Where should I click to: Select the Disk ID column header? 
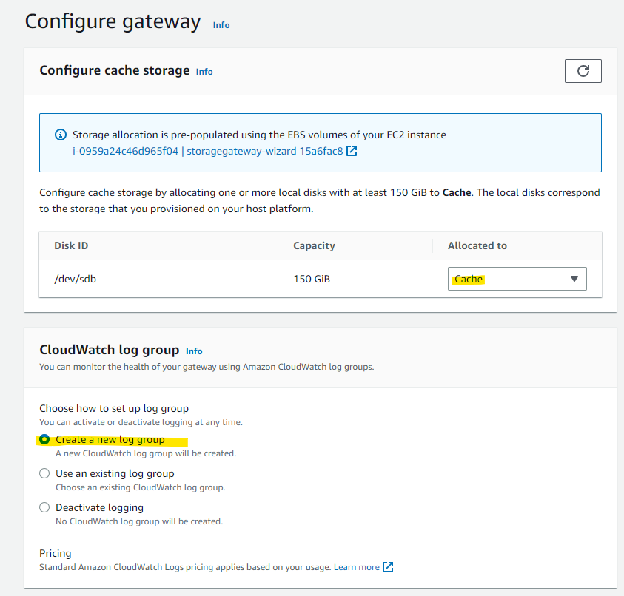tap(70, 245)
